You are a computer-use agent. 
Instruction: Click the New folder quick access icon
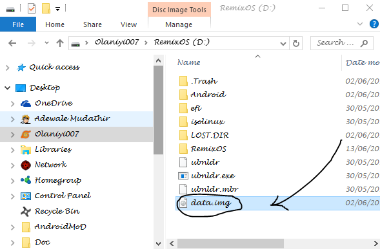[x=46, y=8]
